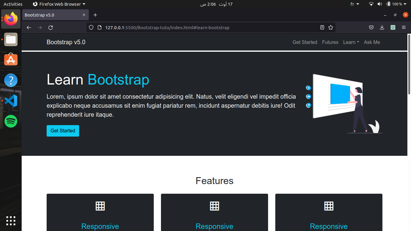Click the tracking protection shield icon

91,28
